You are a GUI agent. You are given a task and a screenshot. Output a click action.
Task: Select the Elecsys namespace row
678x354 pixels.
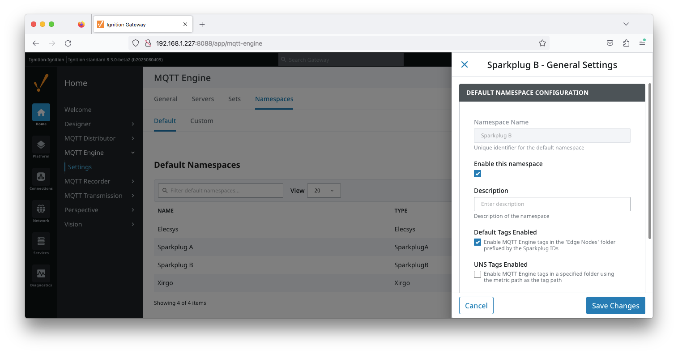(303, 229)
